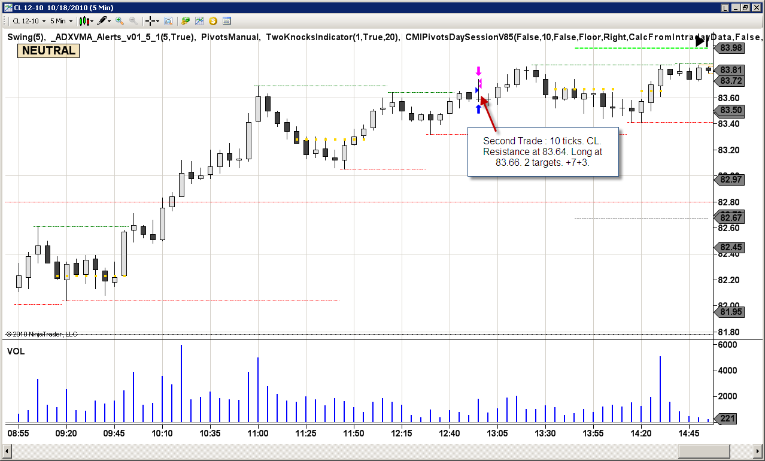
Task: Click the 83.98 price marker
Action: (731, 48)
